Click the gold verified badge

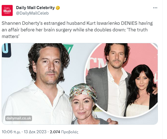coord(58,7)
